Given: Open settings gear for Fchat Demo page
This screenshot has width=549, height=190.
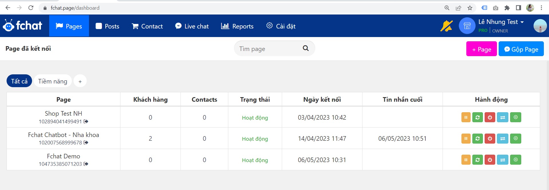Looking at the screenshot, I should [x=516, y=160].
